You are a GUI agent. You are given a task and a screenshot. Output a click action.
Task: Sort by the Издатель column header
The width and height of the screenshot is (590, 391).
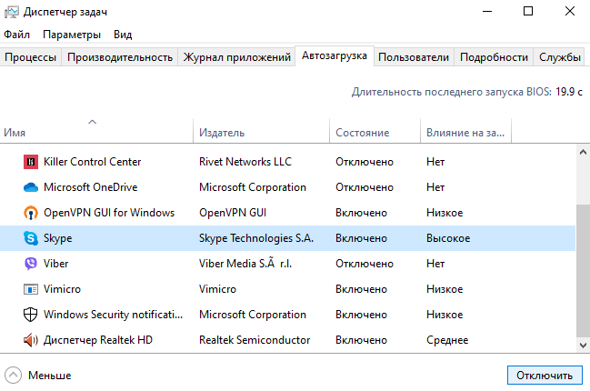tap(222, 133)
